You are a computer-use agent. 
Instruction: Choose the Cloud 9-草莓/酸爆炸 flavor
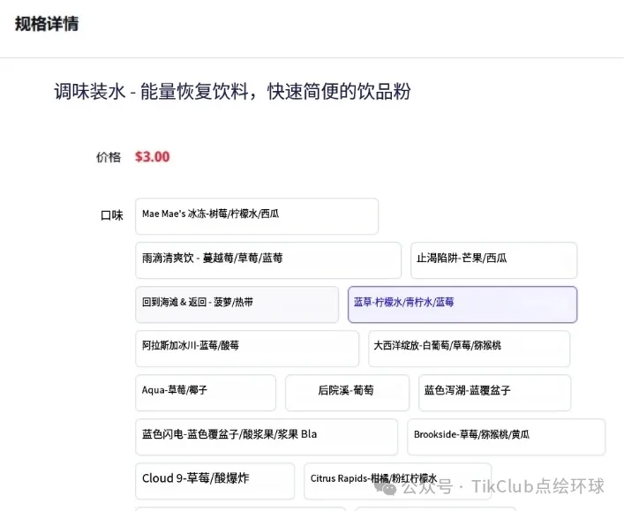(214, 480)
